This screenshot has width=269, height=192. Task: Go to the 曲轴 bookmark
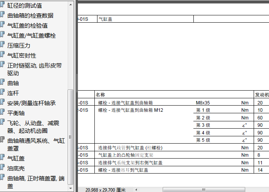pyautogui.click(x=13, y=83)
